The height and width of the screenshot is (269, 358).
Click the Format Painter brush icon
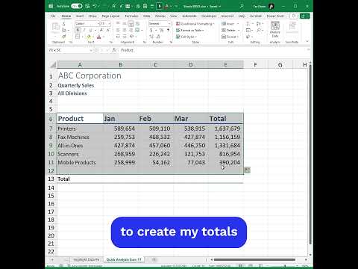[64, 37]
